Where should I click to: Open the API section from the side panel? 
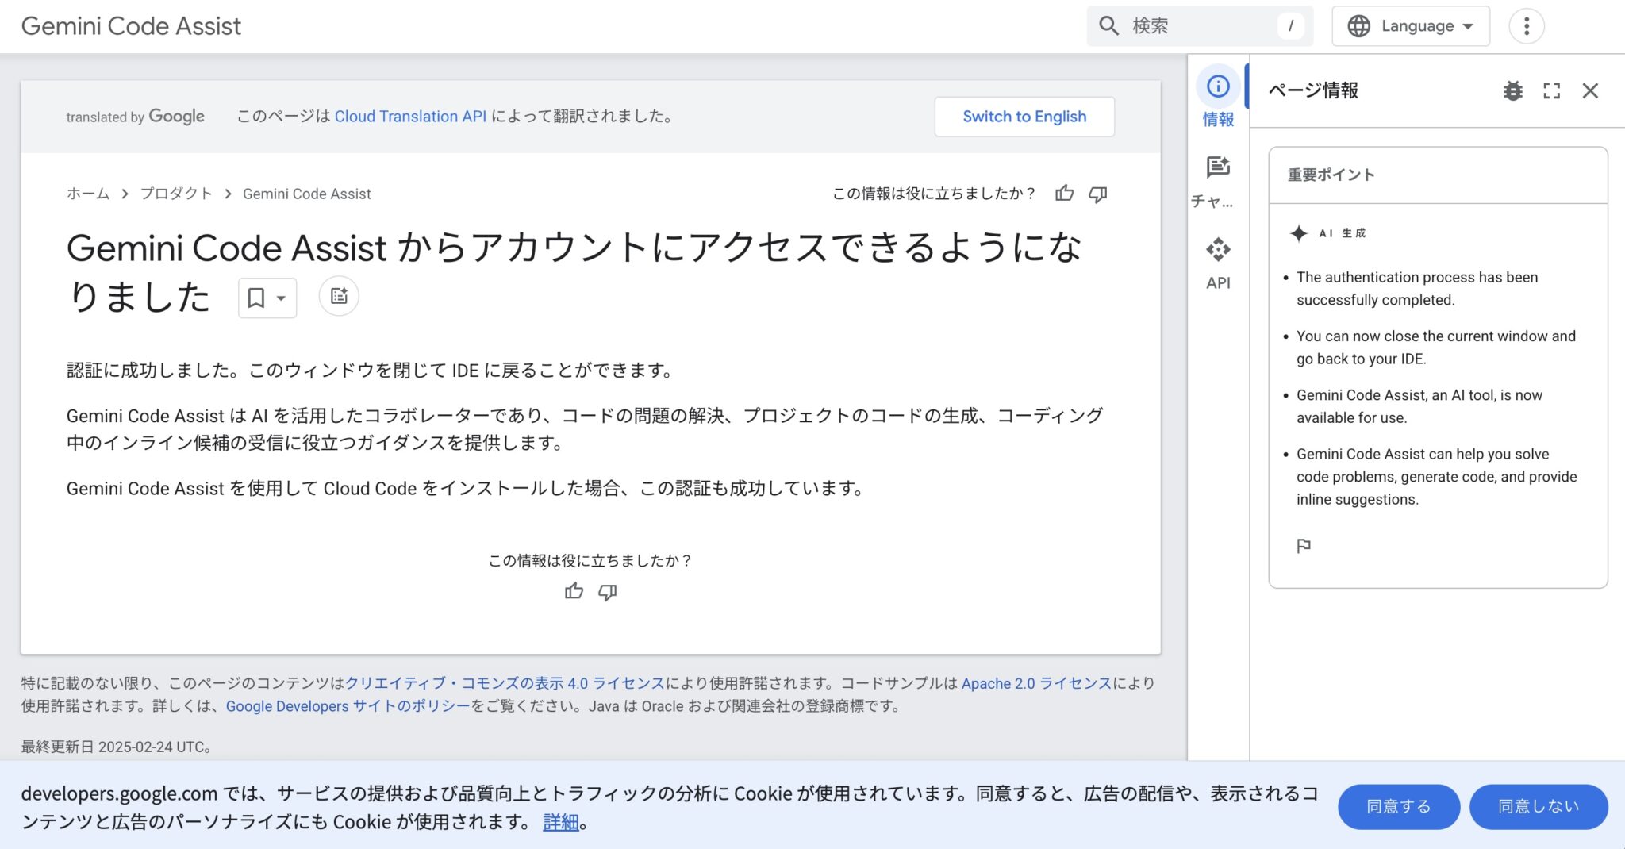[1218, 251]
